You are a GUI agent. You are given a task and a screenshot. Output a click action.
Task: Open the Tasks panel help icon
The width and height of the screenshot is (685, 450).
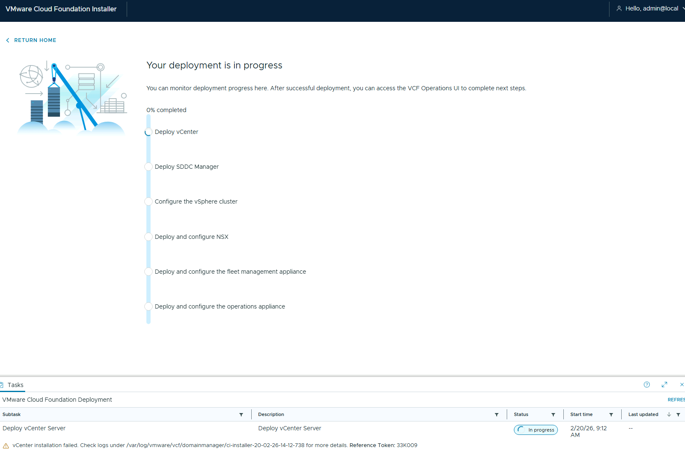tap(647, 385)
